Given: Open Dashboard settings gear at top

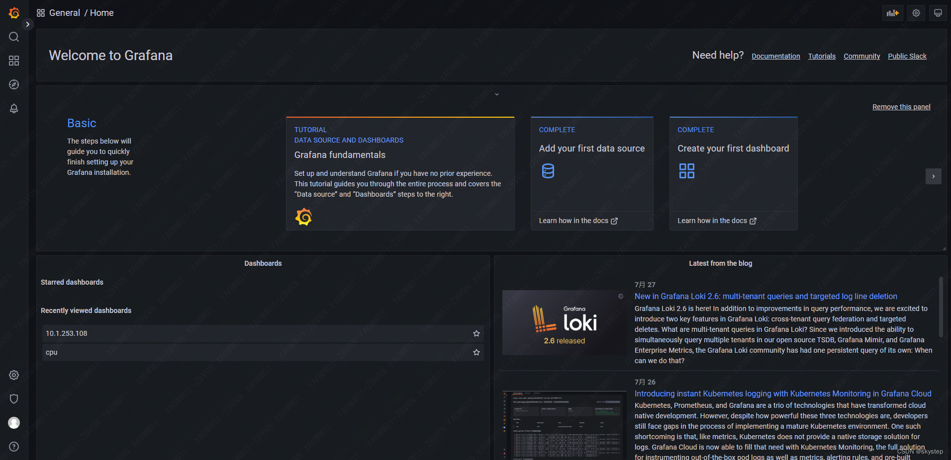Looking at the screenshot, I should pos(916,13).
